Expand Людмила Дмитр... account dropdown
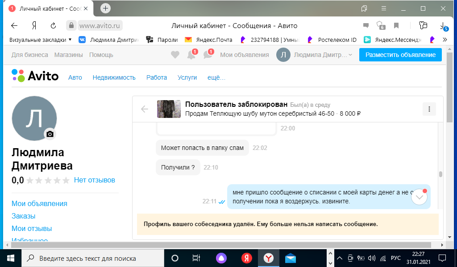The image size is (457, 267). point(315,55)
